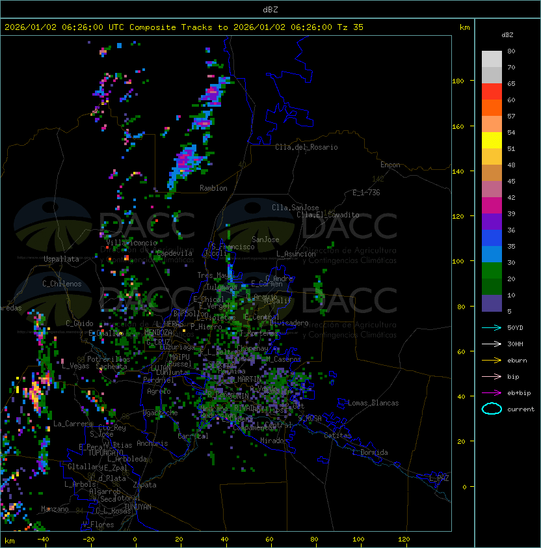The height and width of the screenshot is (548, 541).
Task: Click the 'Lomas_Blancas' map label
Action: [x=373, y=403]
